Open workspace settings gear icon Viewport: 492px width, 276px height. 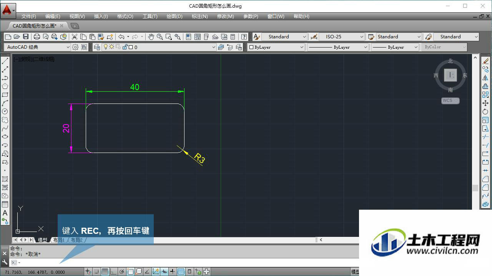[x=75, y=47]
